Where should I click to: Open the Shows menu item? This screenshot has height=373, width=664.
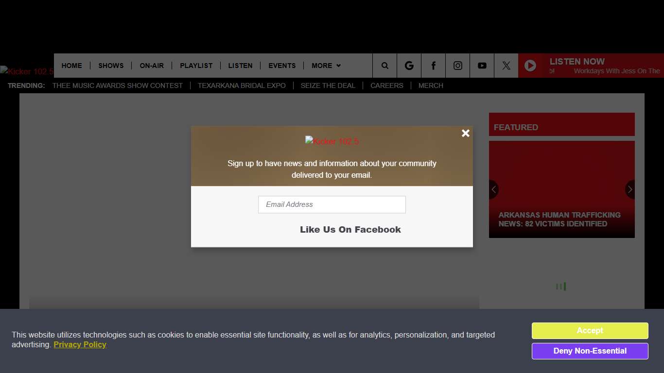(x=111, y=66)
